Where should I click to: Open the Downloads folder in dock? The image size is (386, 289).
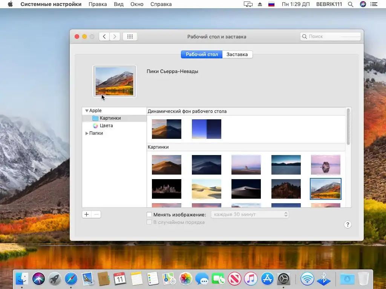(347, 279)
